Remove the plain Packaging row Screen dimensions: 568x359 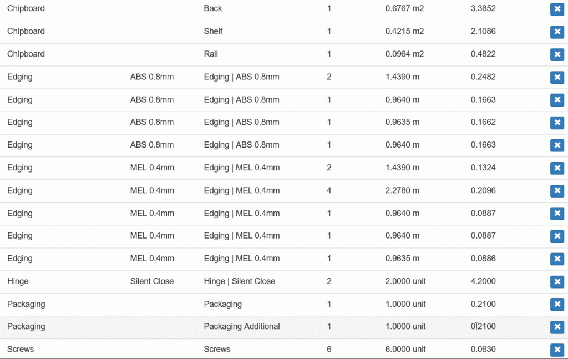557,304
